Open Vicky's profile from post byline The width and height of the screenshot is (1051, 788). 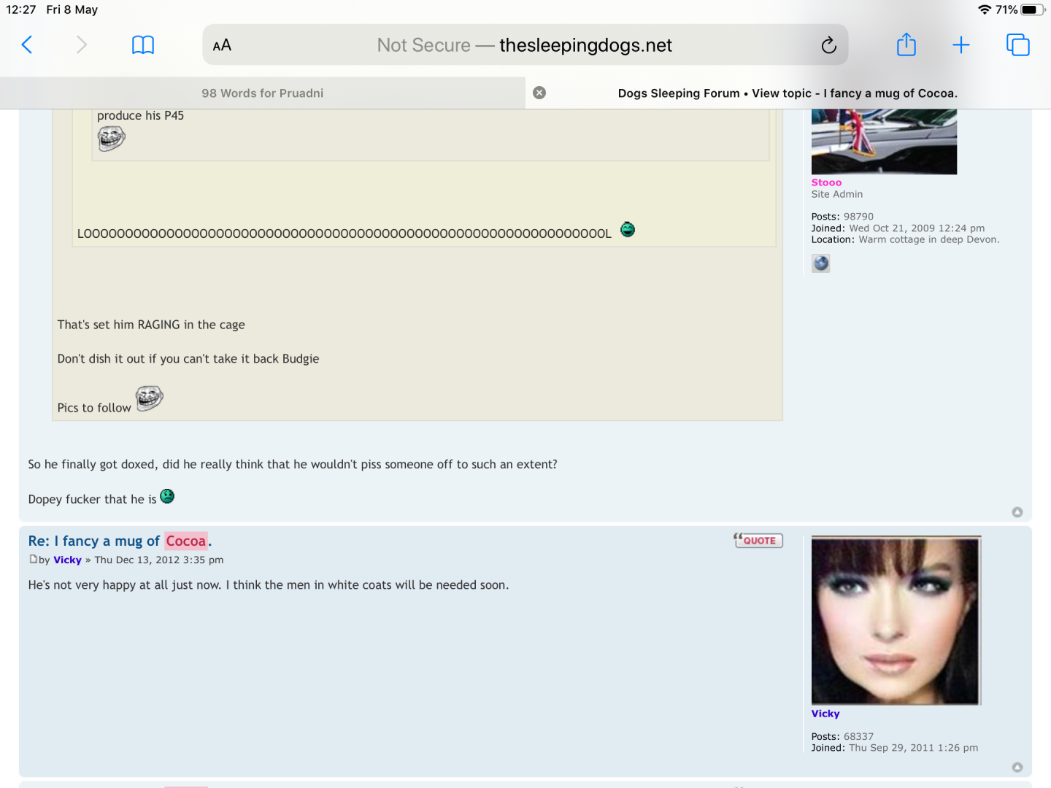[67, 560]
